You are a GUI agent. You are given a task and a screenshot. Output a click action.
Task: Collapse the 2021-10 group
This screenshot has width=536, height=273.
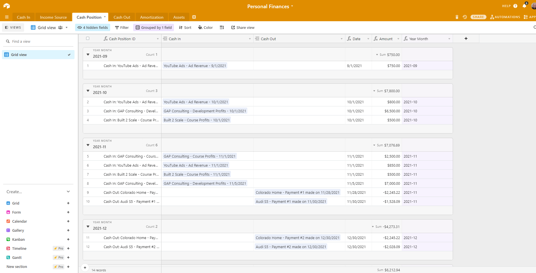point(88,91)
